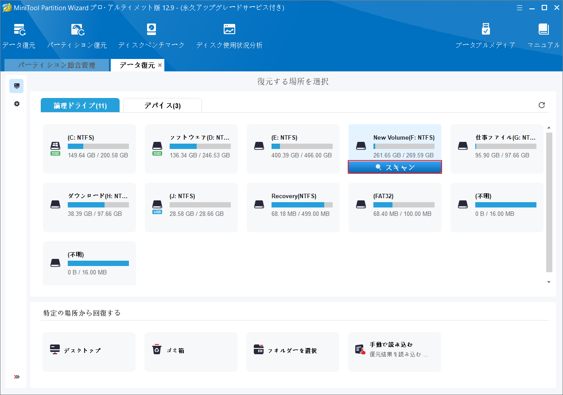Image resolution: width=563 pixels, height=395 pixels.
Task: Open the hamburger menu in title bar
Action: coord(520,8)
